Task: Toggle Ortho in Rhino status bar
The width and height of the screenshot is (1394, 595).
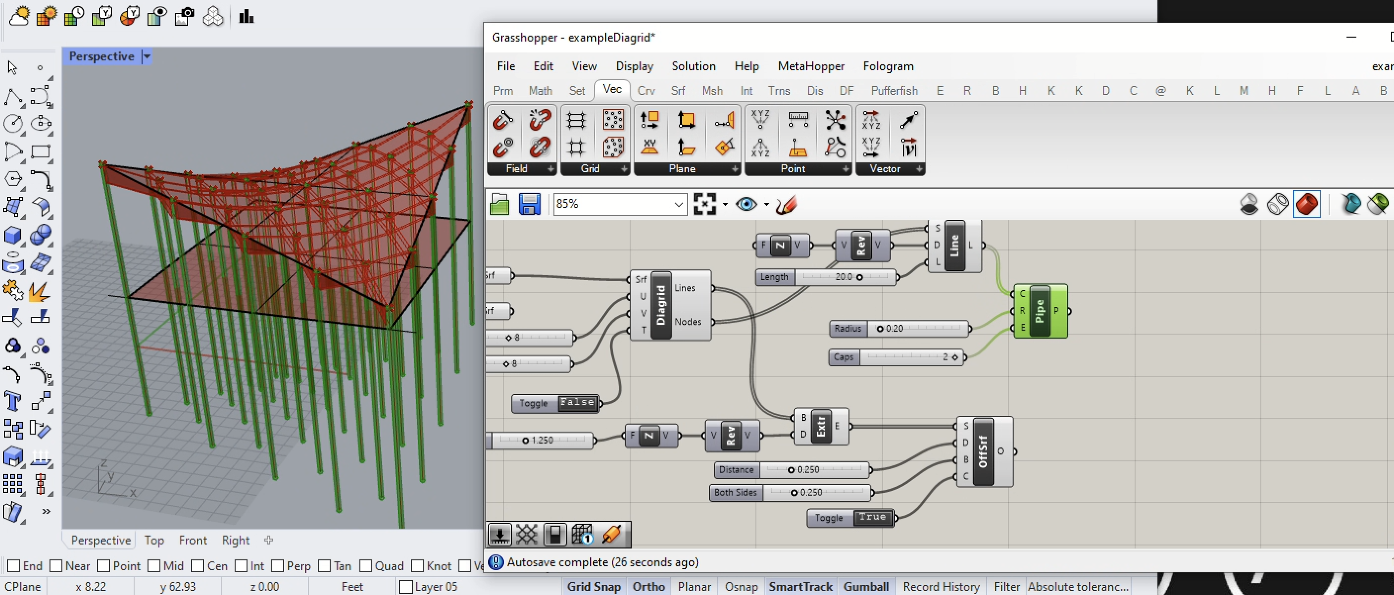Action: (648, 587)
